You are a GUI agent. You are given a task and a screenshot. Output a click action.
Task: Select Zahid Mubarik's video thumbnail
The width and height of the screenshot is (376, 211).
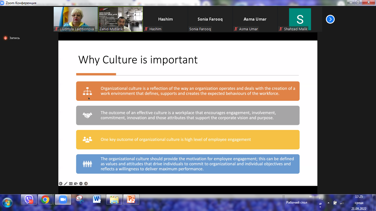(121, 19)
